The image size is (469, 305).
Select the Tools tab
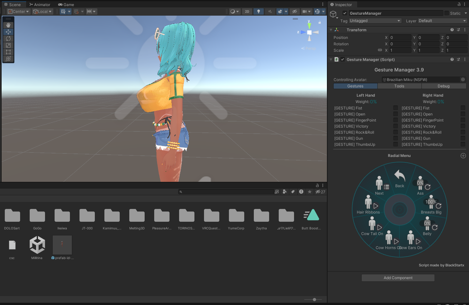click(x=399, y=86)
